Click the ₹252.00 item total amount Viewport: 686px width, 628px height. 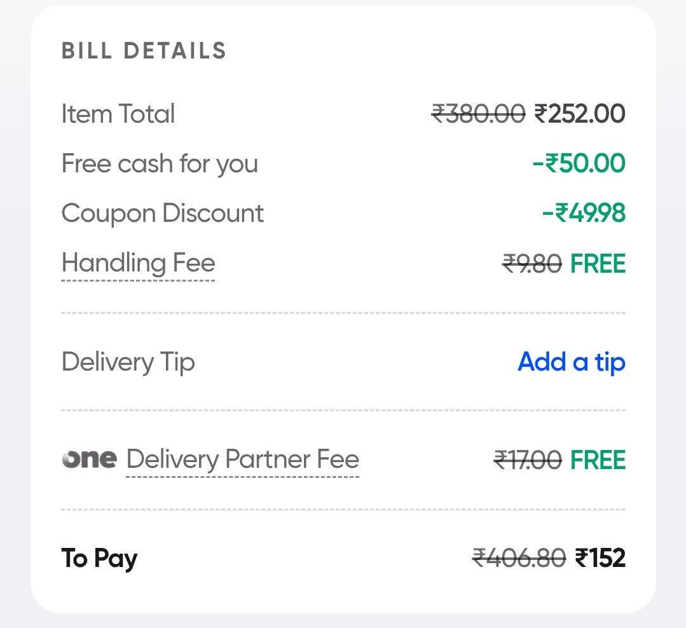click(x=580, y=114)
